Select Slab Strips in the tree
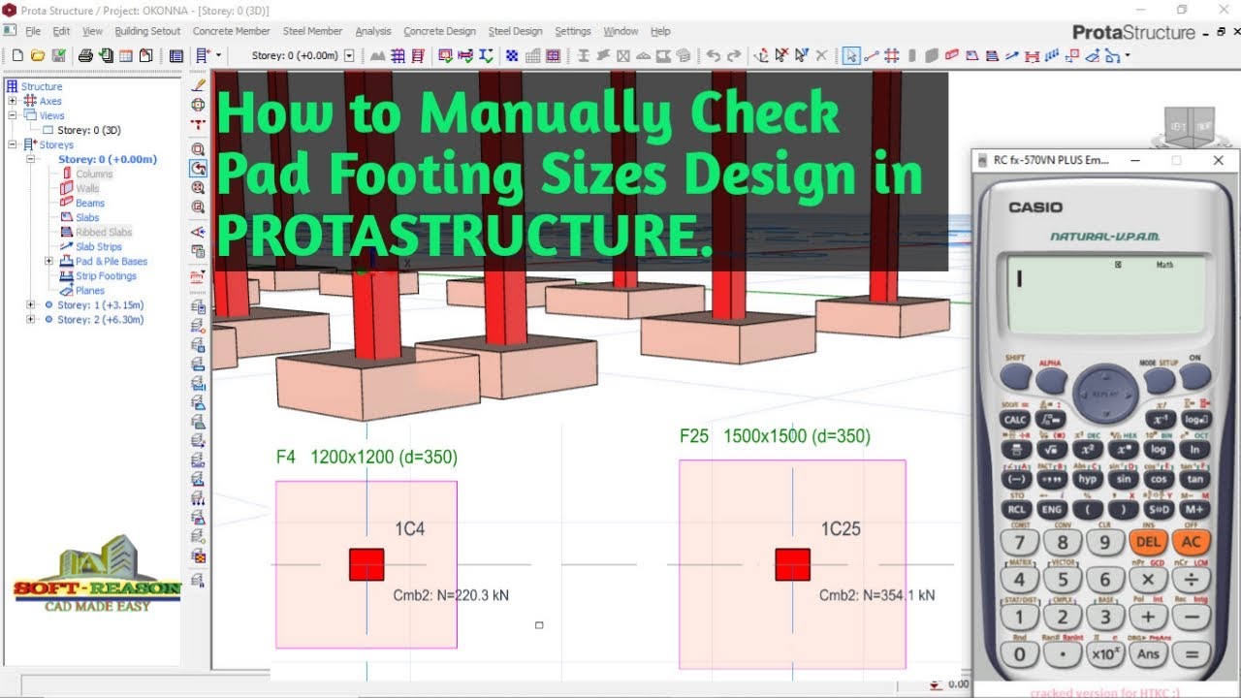 click(x=99, y=246)
